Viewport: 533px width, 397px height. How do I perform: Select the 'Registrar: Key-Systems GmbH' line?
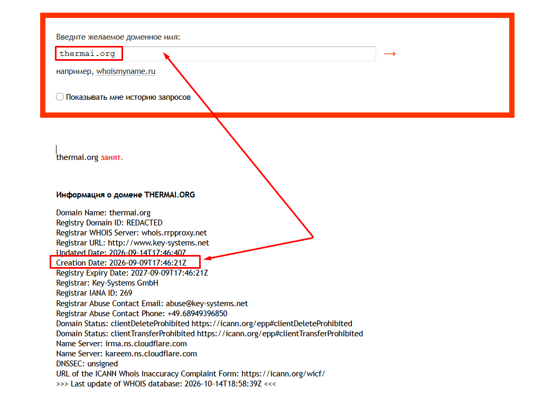107,283
